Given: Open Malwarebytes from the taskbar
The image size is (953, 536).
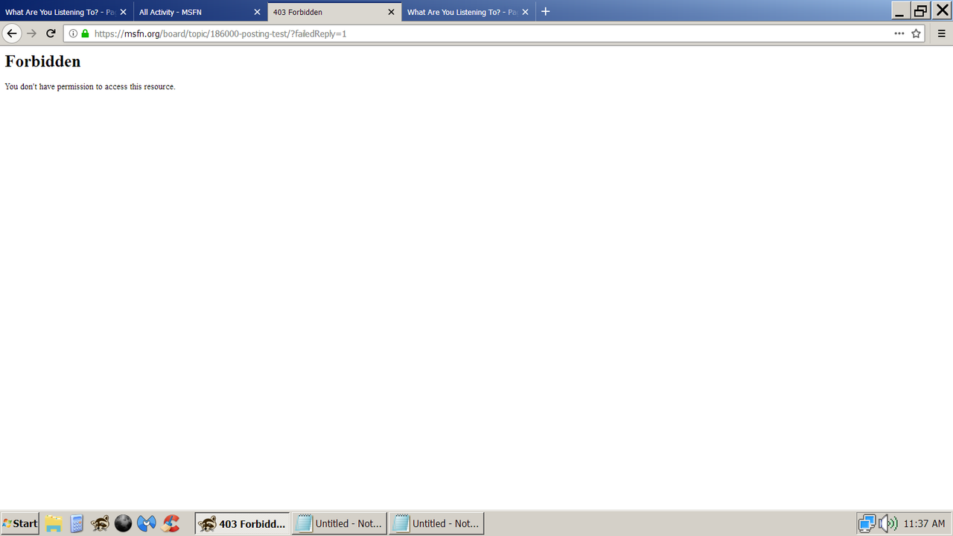Looking at the screenshot, I should pos(147,523).
